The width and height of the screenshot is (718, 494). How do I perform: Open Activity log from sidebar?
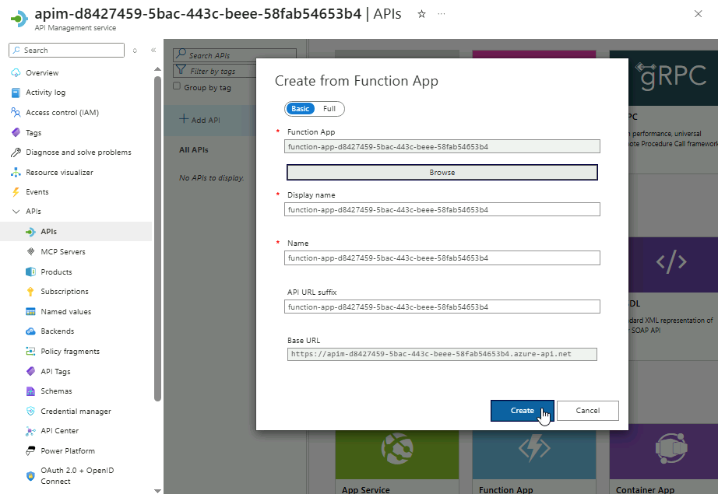tap(45, 93)
